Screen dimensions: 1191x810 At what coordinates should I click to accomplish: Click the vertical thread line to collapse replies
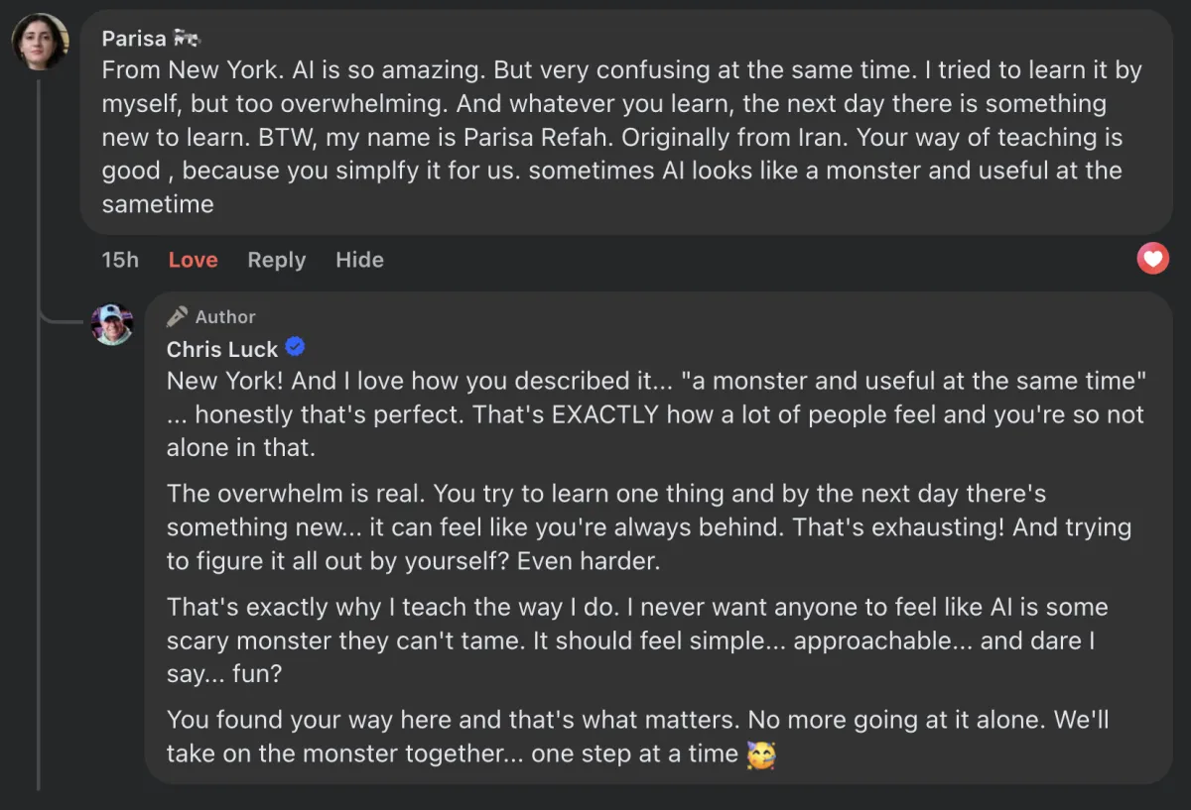coord(39,496)
